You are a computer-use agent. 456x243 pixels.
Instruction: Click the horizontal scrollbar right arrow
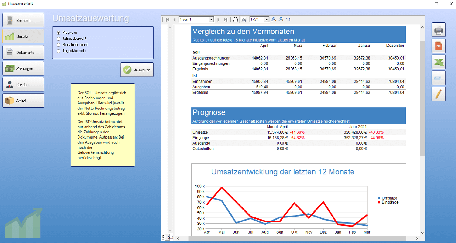click(x=417, y=238)
